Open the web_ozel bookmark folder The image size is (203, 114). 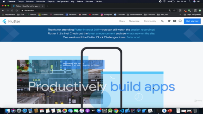click(x=162, y=15)
